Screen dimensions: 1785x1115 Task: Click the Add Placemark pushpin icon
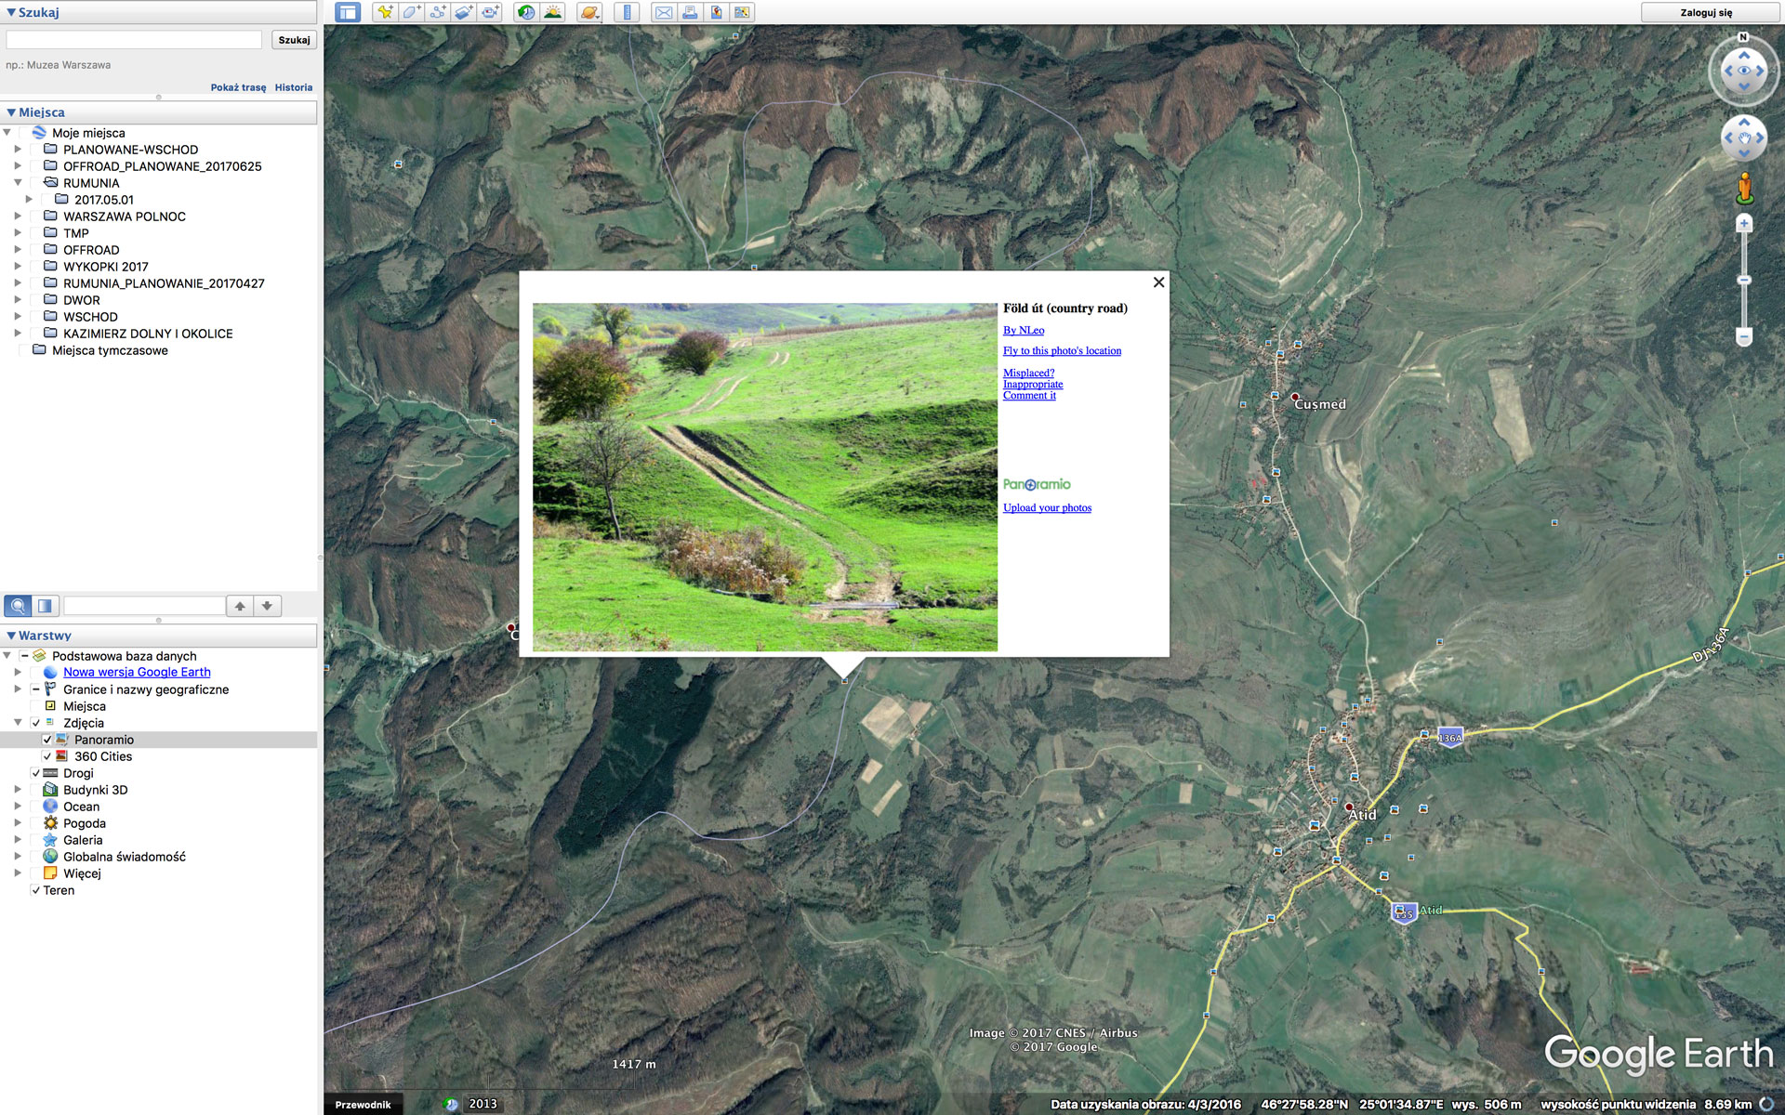[385, 12]
